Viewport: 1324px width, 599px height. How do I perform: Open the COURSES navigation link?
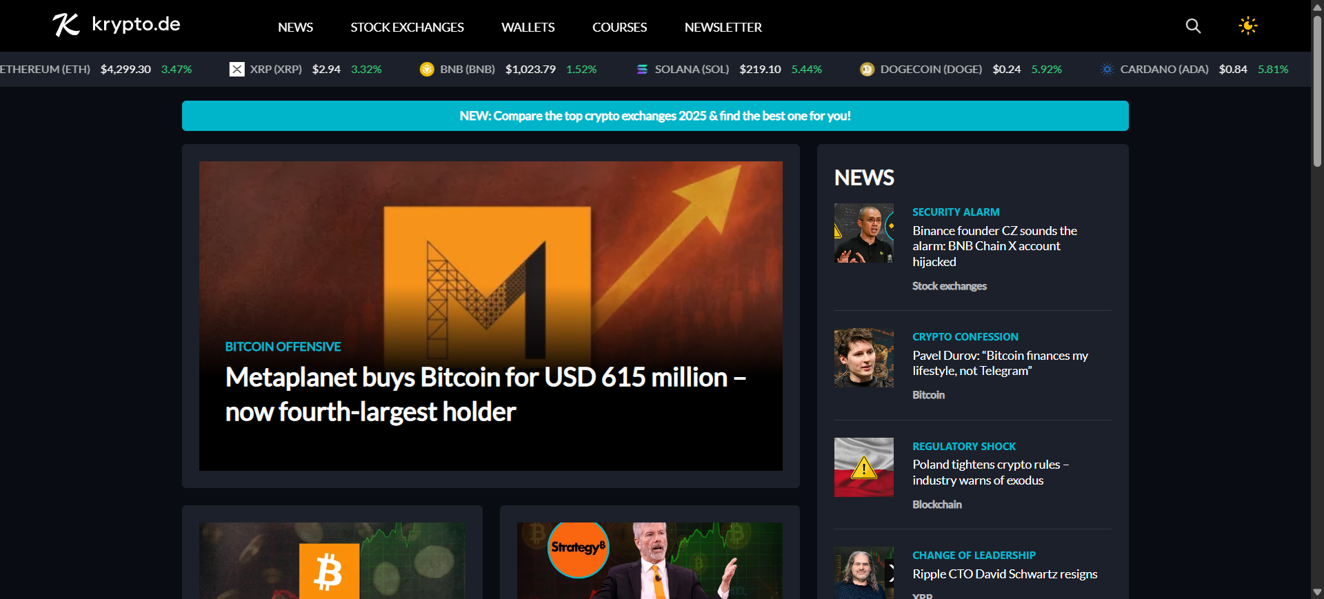coord(619,27)
